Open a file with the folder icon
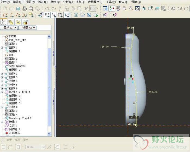The height and width of the screenshot is (152, 190). click(x=11, y=8)
